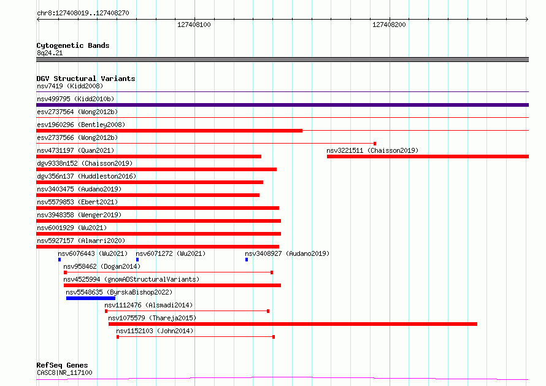Open the Cytogenetic Bands track title
This screenshot has width=546, height=386.
tap(73, 45)
